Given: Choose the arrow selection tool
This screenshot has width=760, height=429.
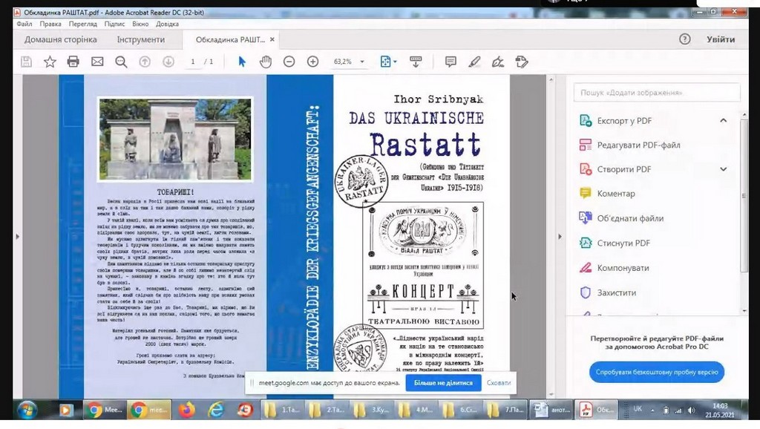Looking at the screenshot, I should point(241,62).
